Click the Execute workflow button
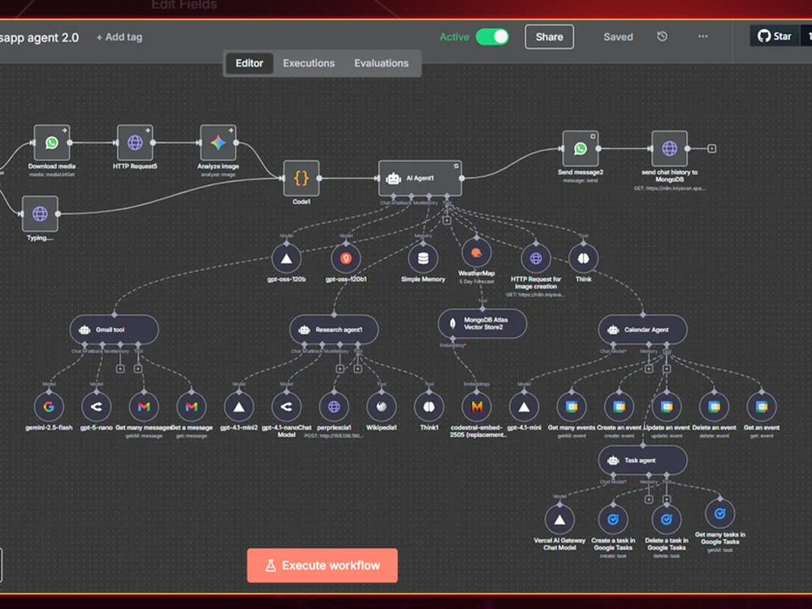 point(322,565)
